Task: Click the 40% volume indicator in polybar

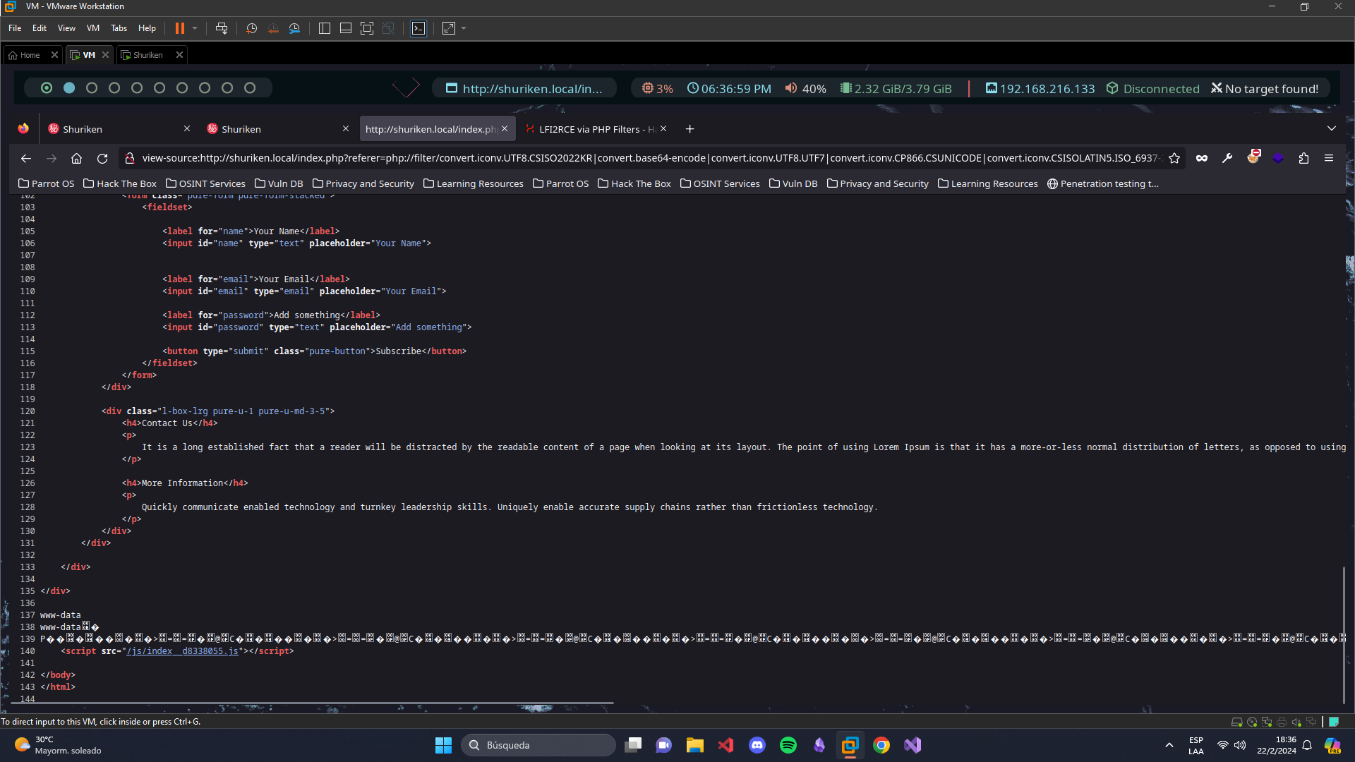Action: pos(805,89)
